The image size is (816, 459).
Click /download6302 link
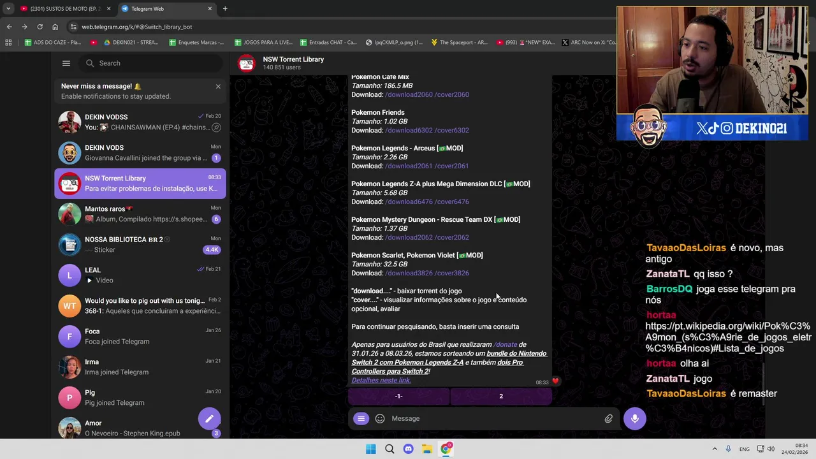point(409,130)
